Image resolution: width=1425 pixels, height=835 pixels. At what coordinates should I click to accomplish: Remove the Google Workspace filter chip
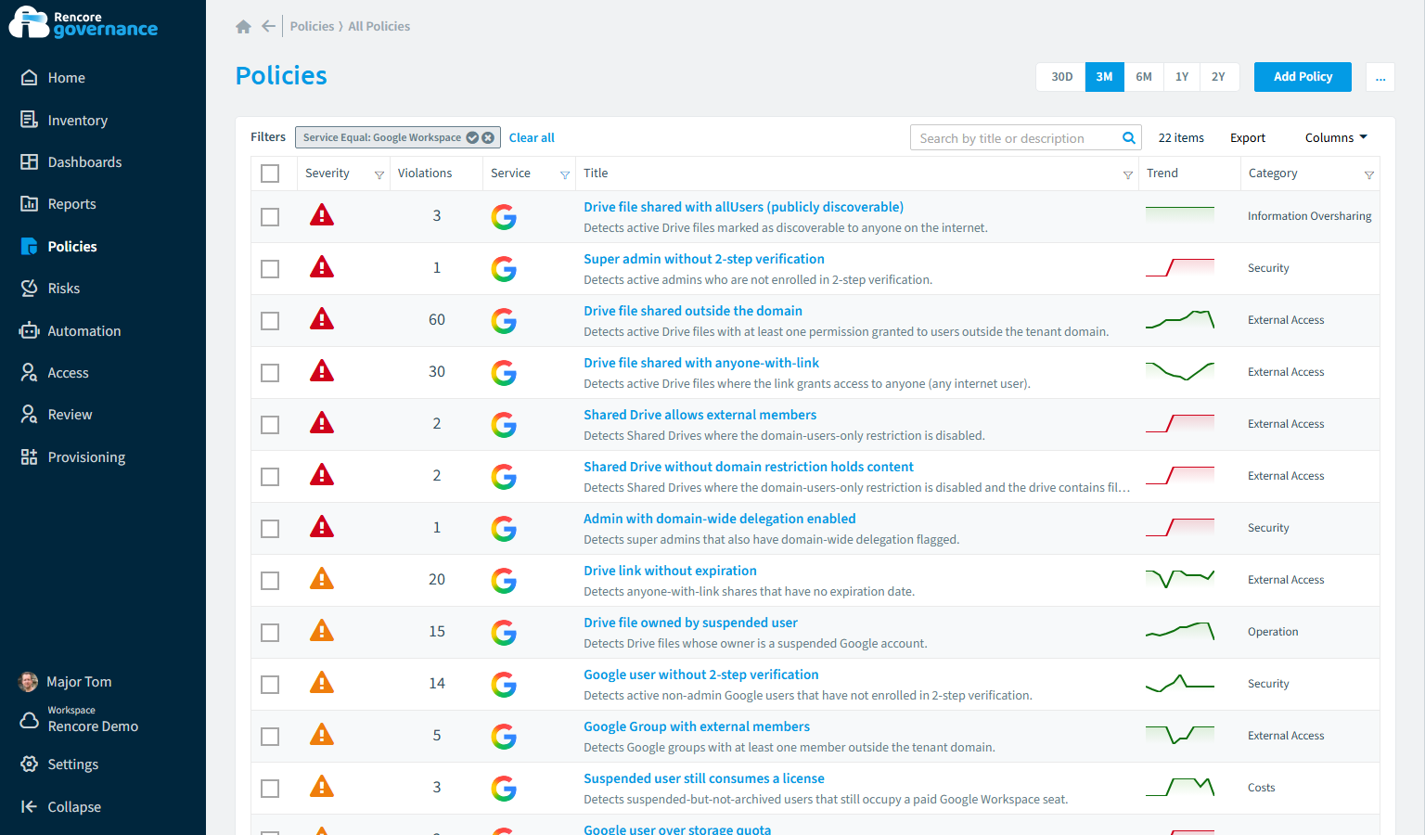click(x=488, y=137)
